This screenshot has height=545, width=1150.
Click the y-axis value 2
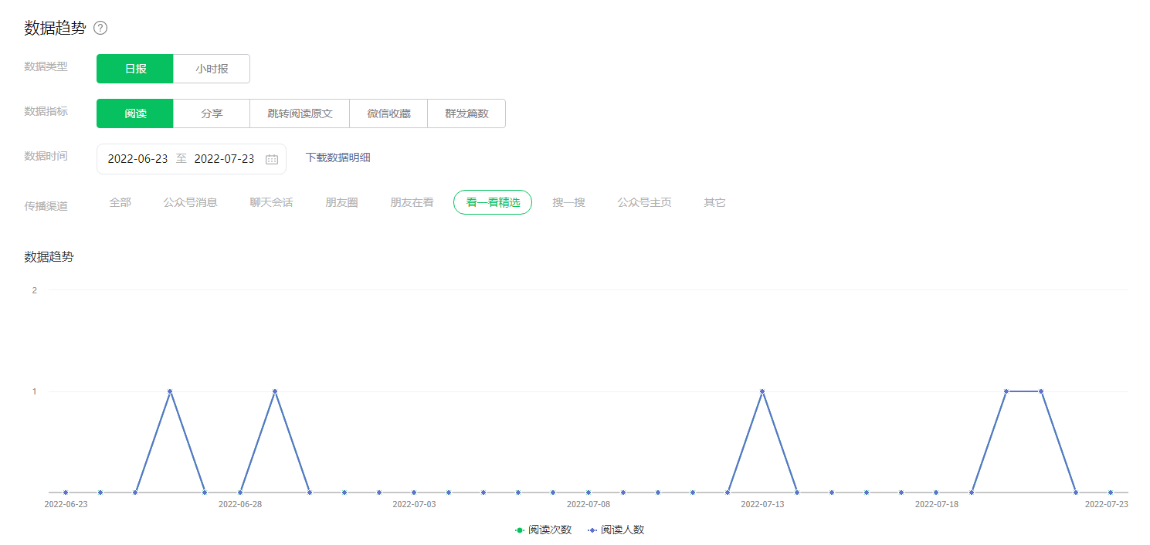tap(34, 290)
